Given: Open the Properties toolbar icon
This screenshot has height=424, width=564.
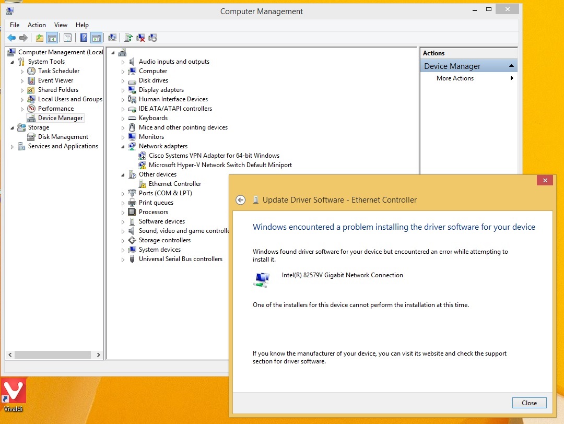Looking at the screenshot, I should tap(67, 38).
